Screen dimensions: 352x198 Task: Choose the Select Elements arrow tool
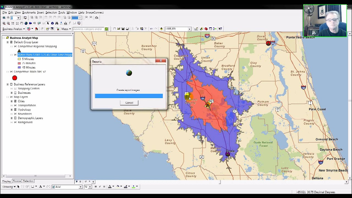click(48, 23)
